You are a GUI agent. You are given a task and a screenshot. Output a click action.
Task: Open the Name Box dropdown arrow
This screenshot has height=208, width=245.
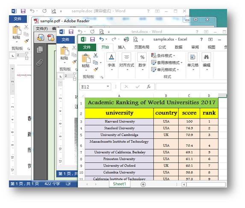coord(108,86)
